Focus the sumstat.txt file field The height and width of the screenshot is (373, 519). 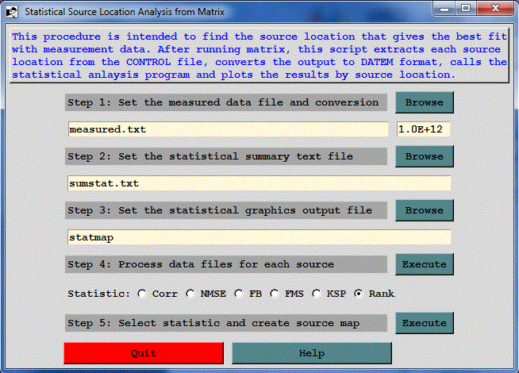[x=259, y=183]
